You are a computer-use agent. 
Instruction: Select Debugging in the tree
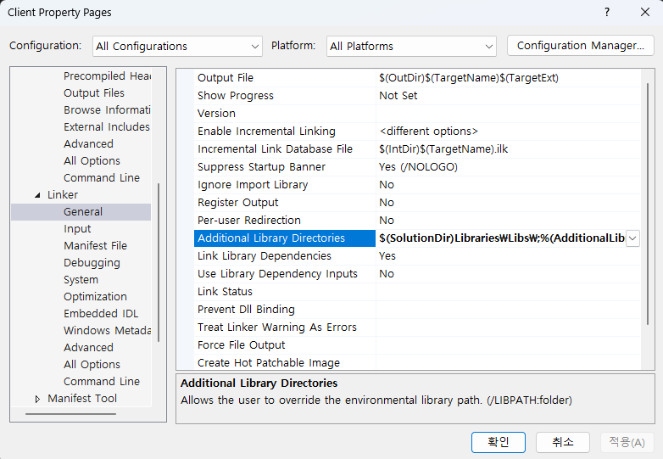[92, 263]
